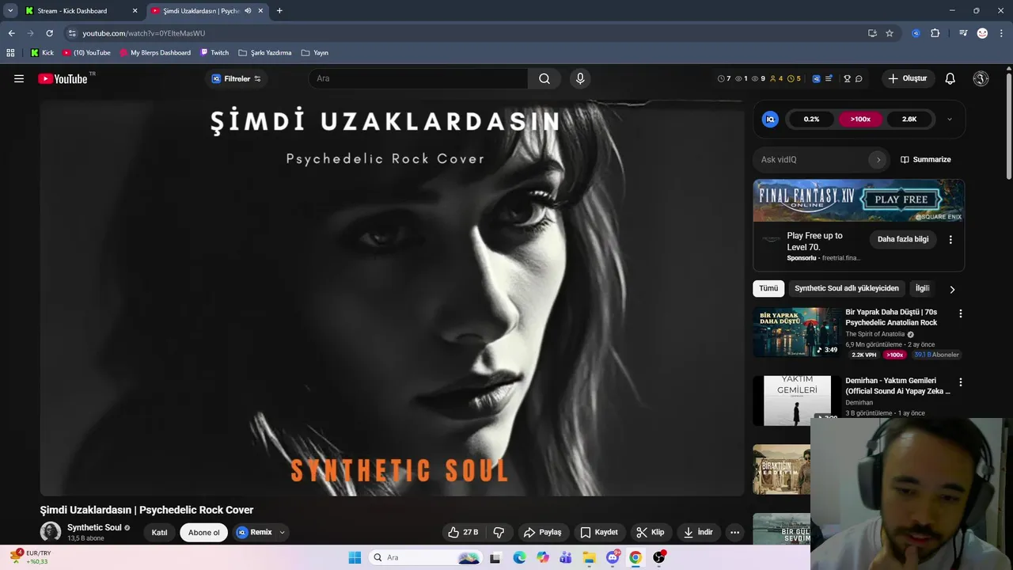Install app icon in the address bar

[872, 33]
